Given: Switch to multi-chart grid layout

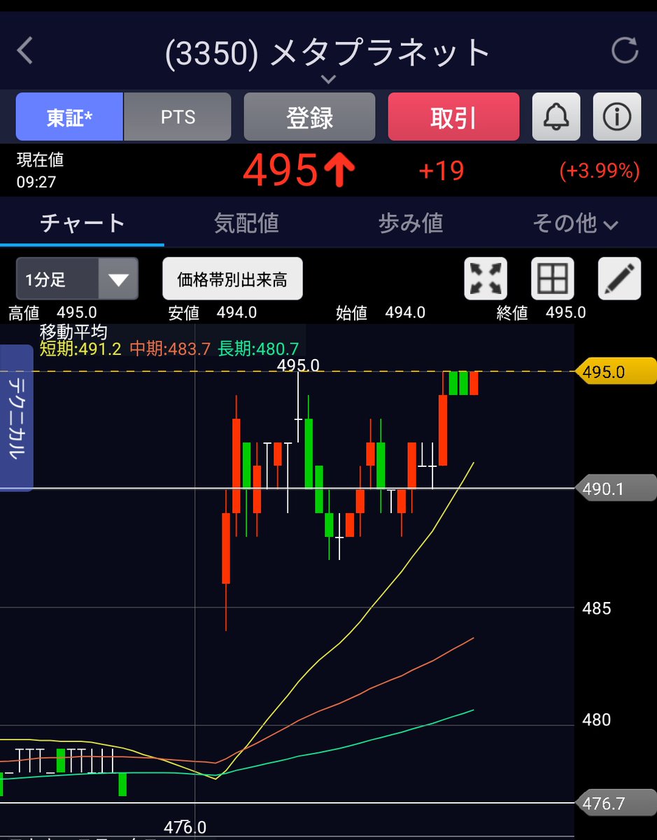Looking at the screenshot, I should click(553, 279).
